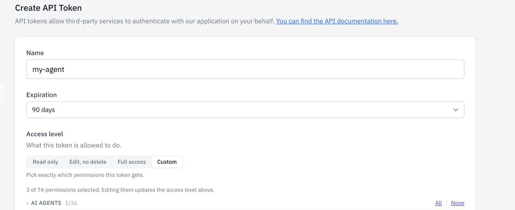The width and height of the screenshot is (515, 210).
Task: Click the 1/16 AI Agents counter
Action: tap(71, 203)
